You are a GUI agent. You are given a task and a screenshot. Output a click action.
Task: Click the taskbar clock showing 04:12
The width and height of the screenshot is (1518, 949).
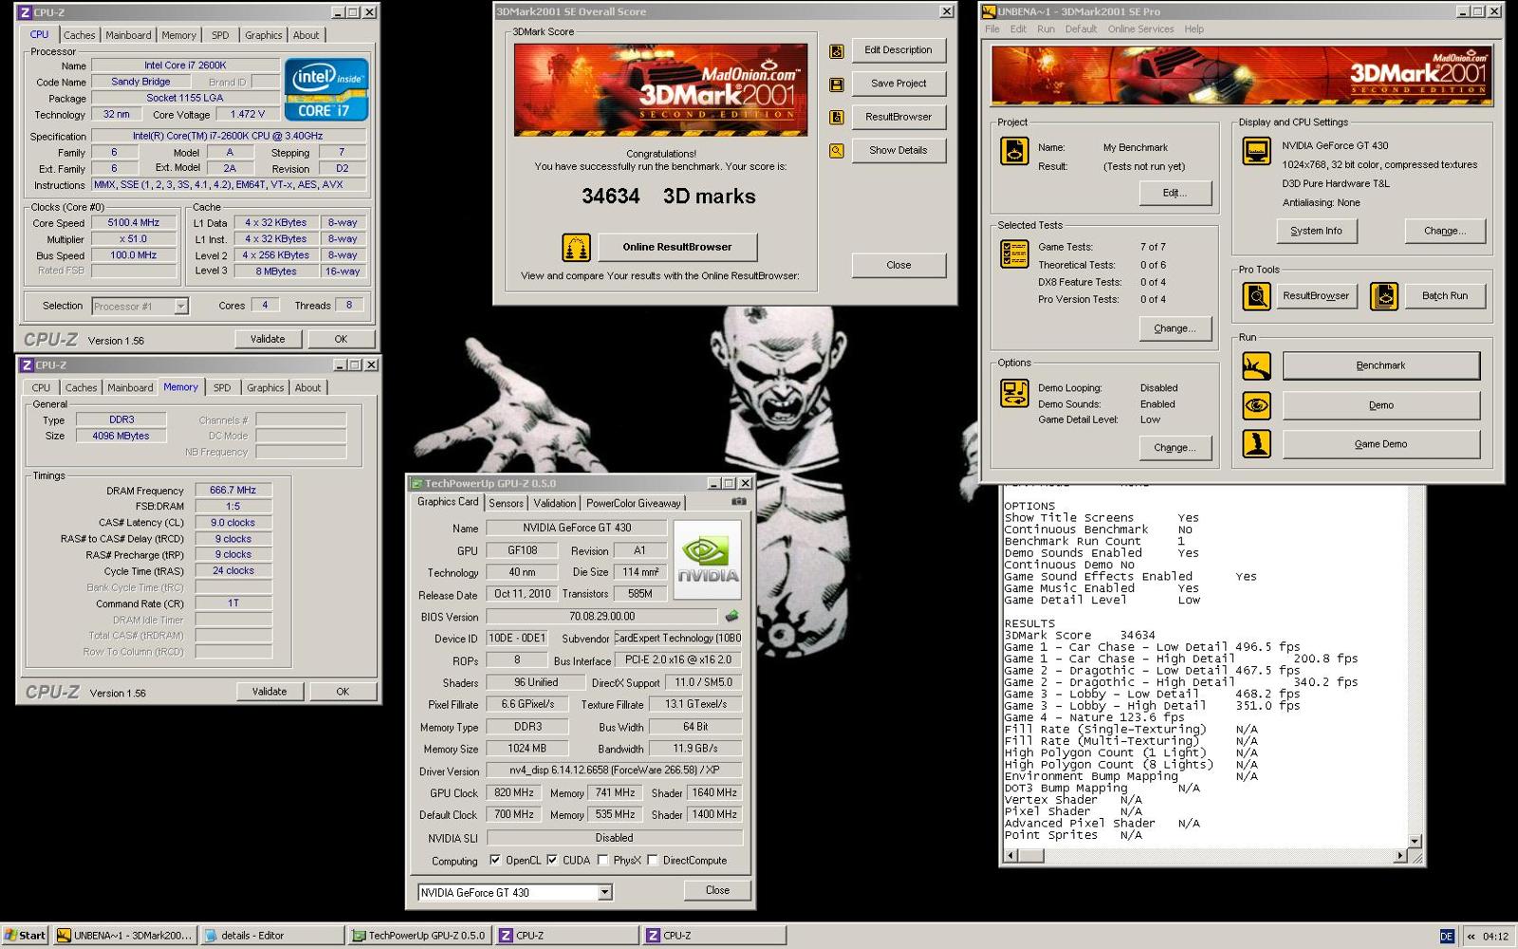[x=1495, y=937]
